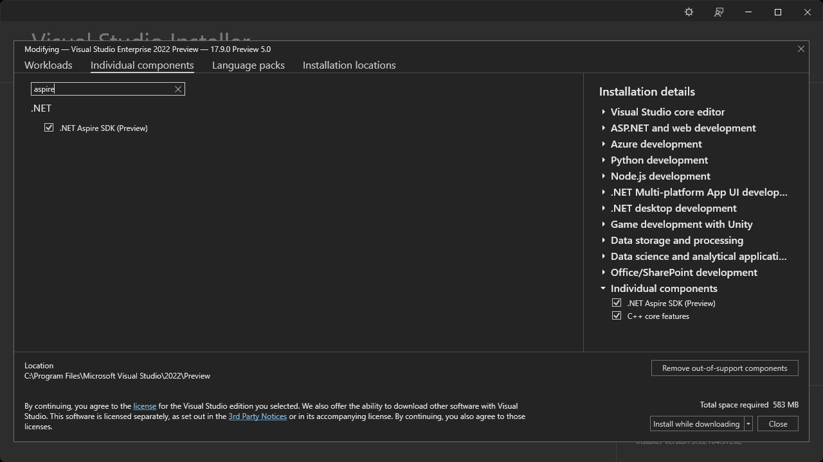Open the Installation locations tab
Image resolution: width=823 pixels, height=462 pixels.
pos(348,65)
